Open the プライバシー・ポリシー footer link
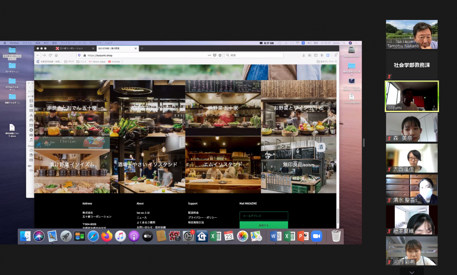The height and width of the screenshot is (275, 457). [x=202, y=217]
